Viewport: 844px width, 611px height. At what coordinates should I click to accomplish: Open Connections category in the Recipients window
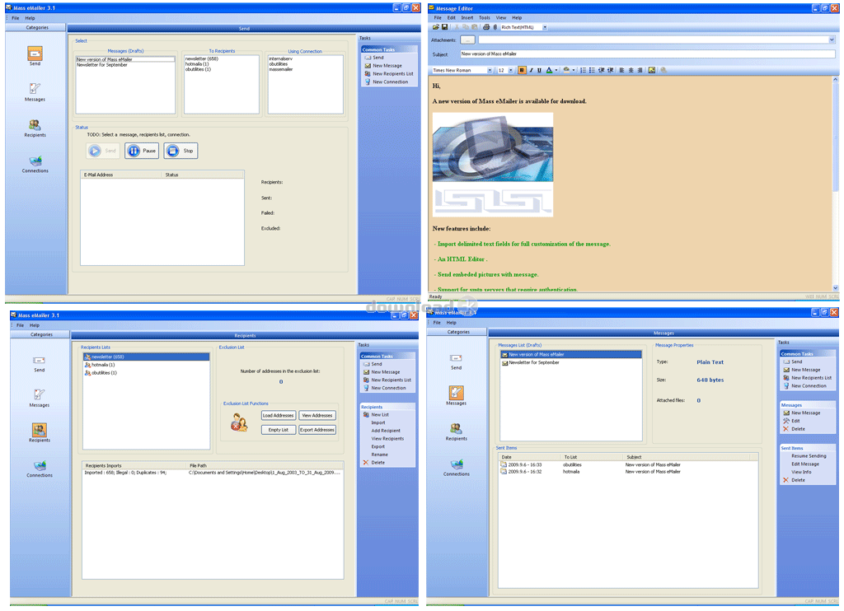coord(40,466)
